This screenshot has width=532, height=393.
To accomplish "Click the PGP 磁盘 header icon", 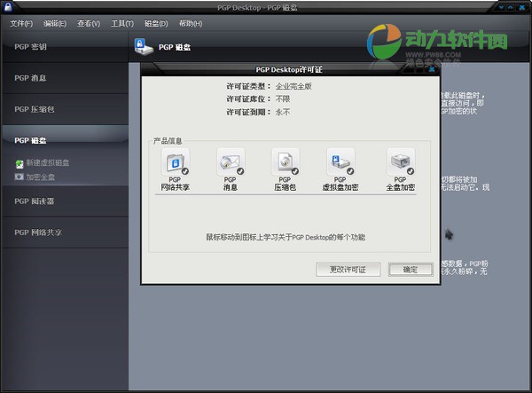I will click(x=142, y=45).
